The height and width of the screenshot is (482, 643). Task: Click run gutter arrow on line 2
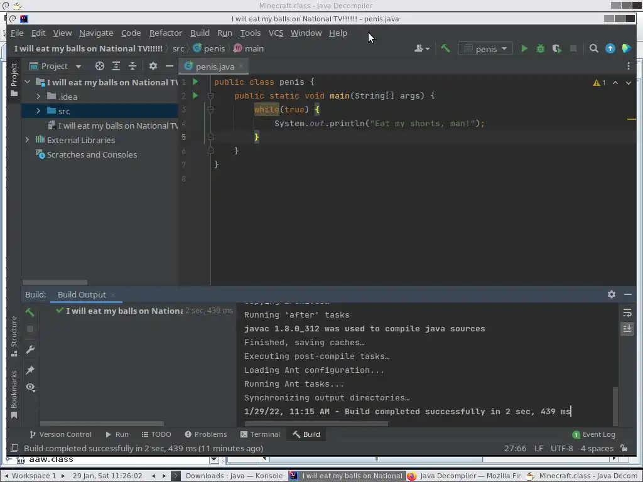195,95
